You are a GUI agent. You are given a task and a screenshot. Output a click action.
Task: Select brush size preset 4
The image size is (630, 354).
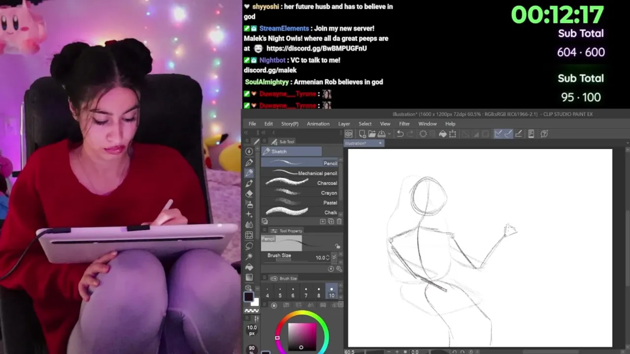(267, 292)
